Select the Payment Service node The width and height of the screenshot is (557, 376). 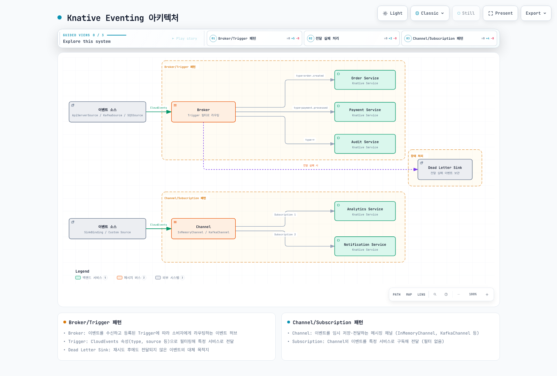[x=365, y=112]
